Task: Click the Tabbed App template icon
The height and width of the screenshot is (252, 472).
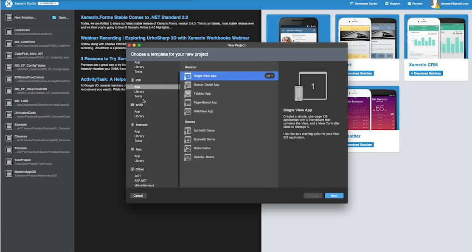Action: click(188, 93)
